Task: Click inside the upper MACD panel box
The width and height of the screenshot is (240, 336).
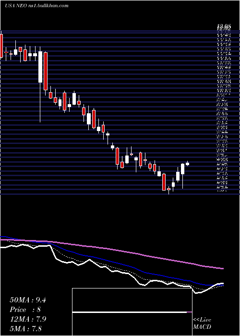Action: click(132, 300)
